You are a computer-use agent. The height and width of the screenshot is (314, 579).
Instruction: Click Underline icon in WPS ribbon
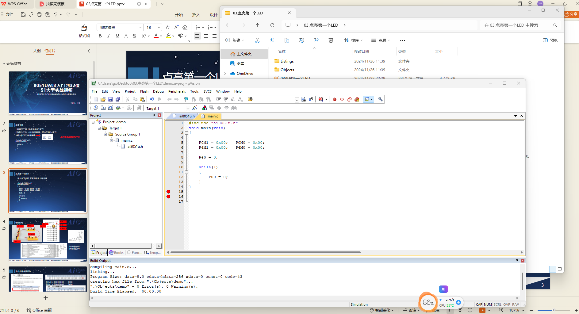click(x=117, y=36)
